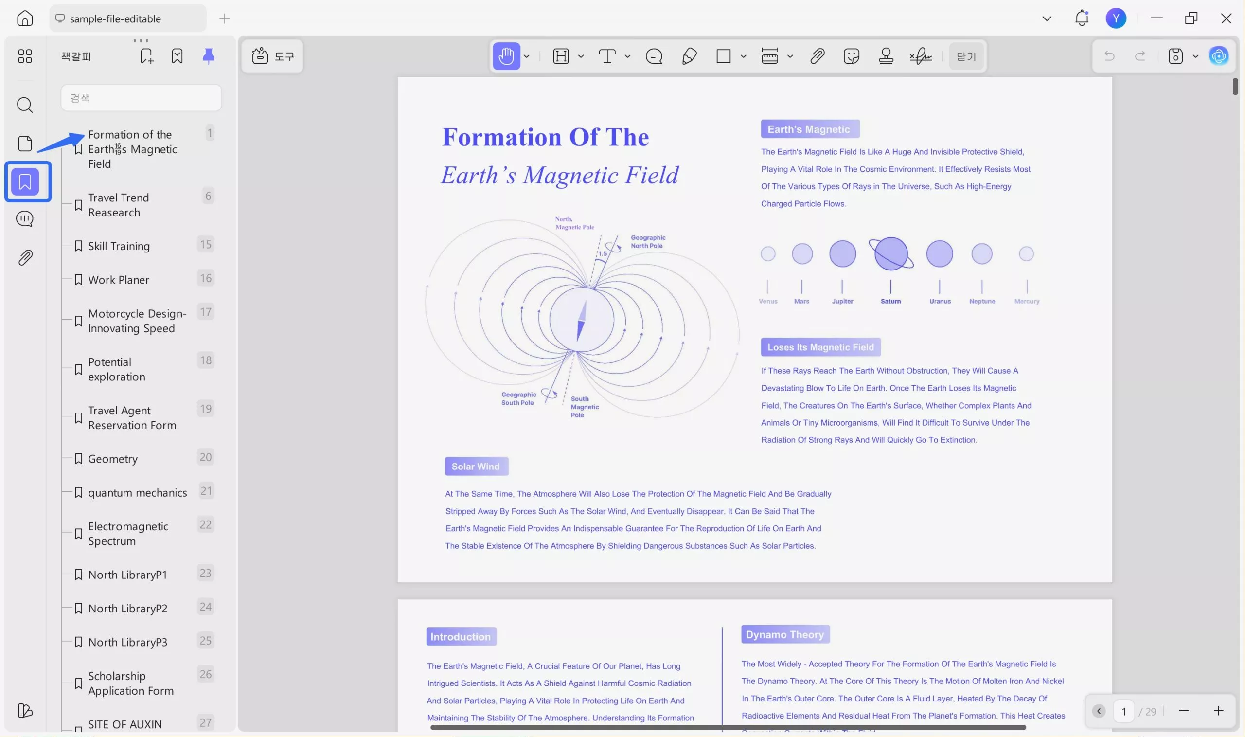The width and height of the screenshot is (1245, 737).
Task: Expand the Text tool dropdown arrow
Action: click(627, 56)
